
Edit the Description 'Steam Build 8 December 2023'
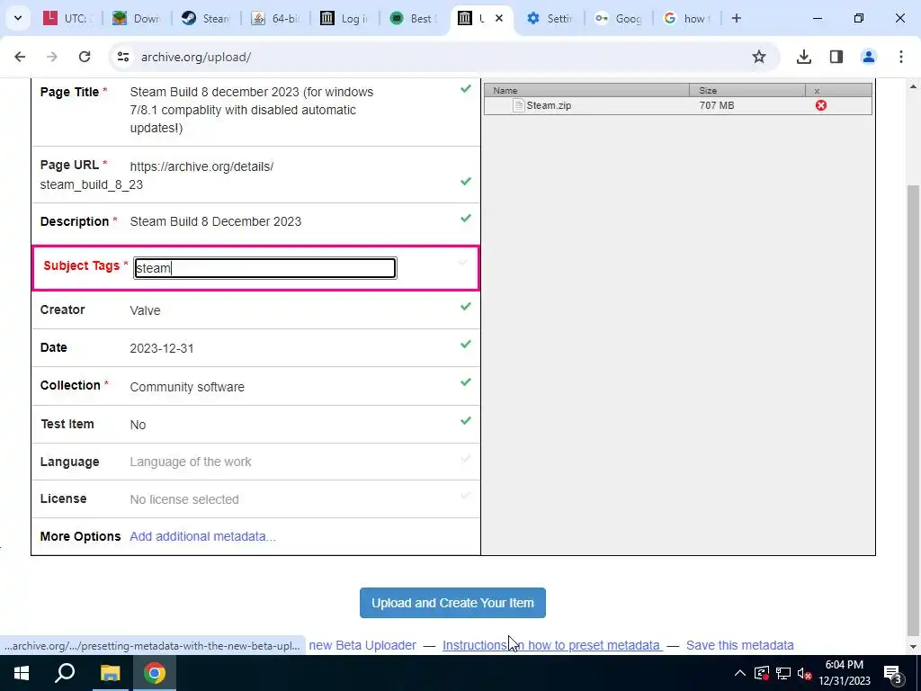216,221
